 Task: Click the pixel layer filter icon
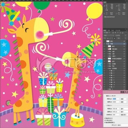pyautogui.click(x=113, y=33)
